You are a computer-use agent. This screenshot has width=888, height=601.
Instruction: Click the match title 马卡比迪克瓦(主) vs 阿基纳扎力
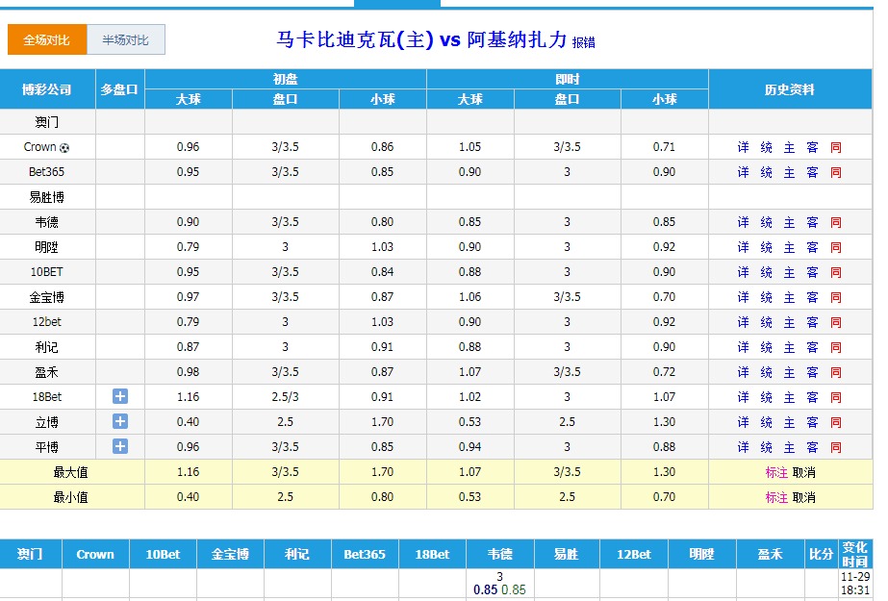click(422, 39)
